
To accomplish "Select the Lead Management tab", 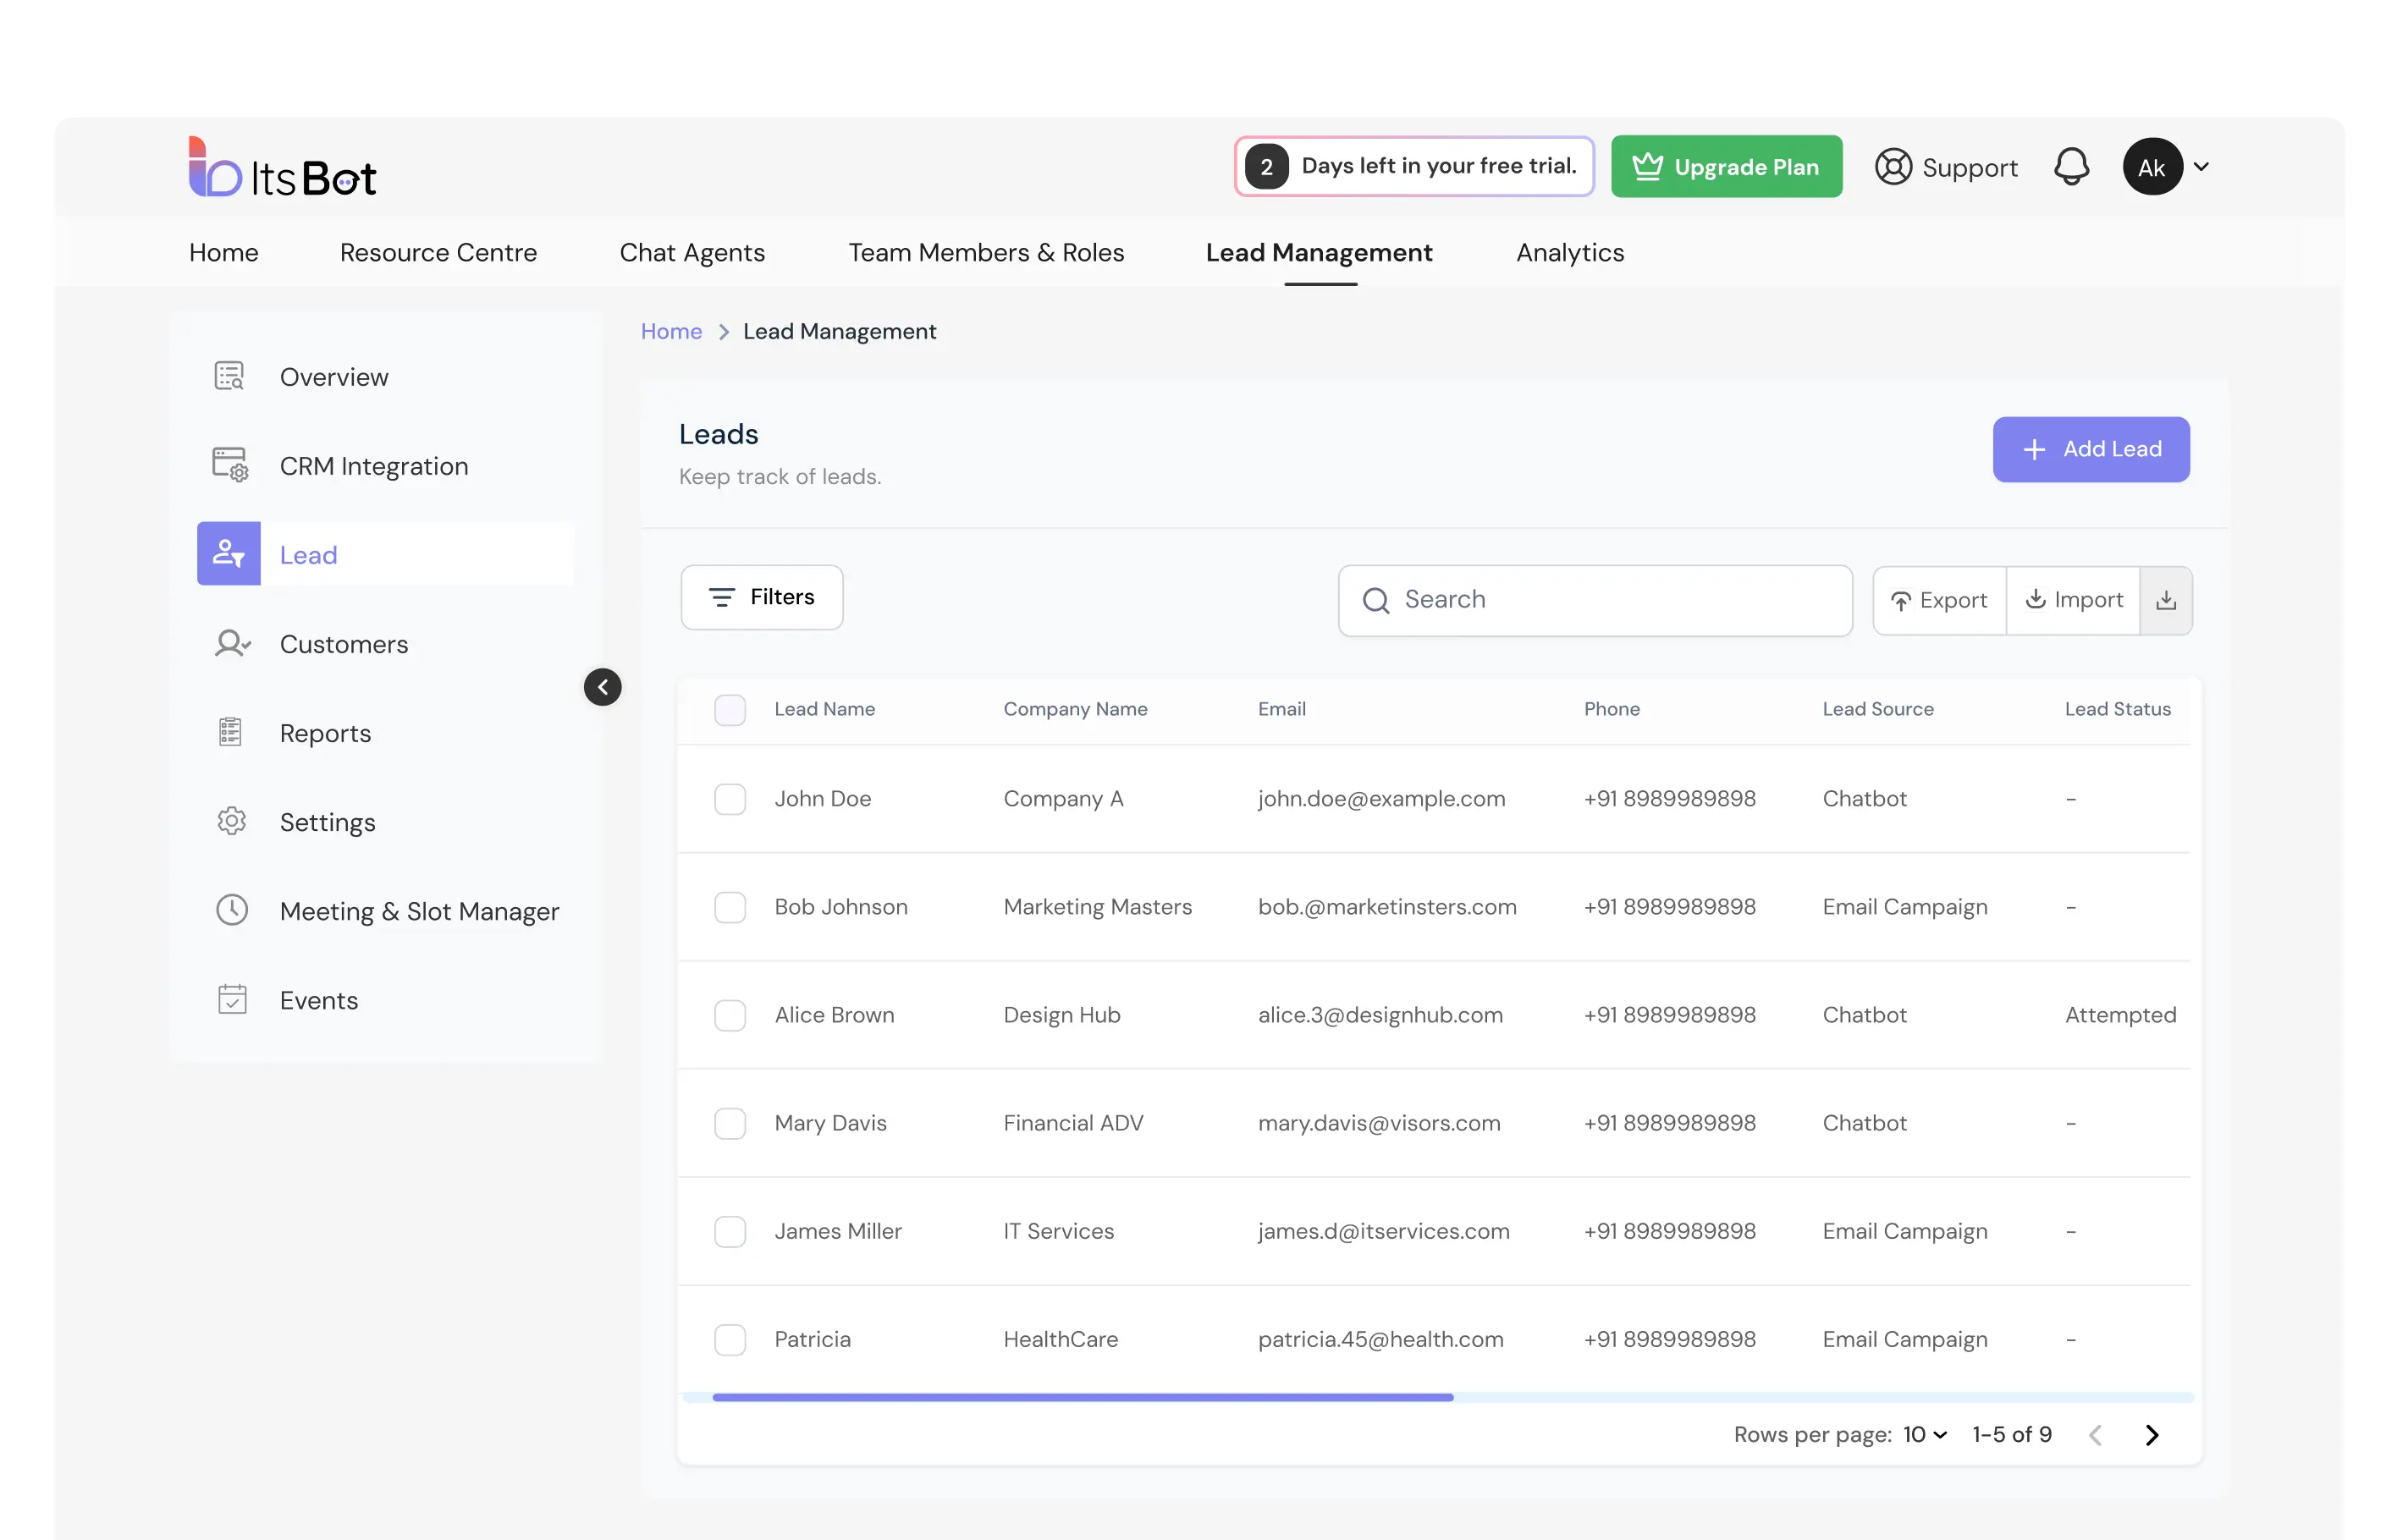I will coord(1319,252).
